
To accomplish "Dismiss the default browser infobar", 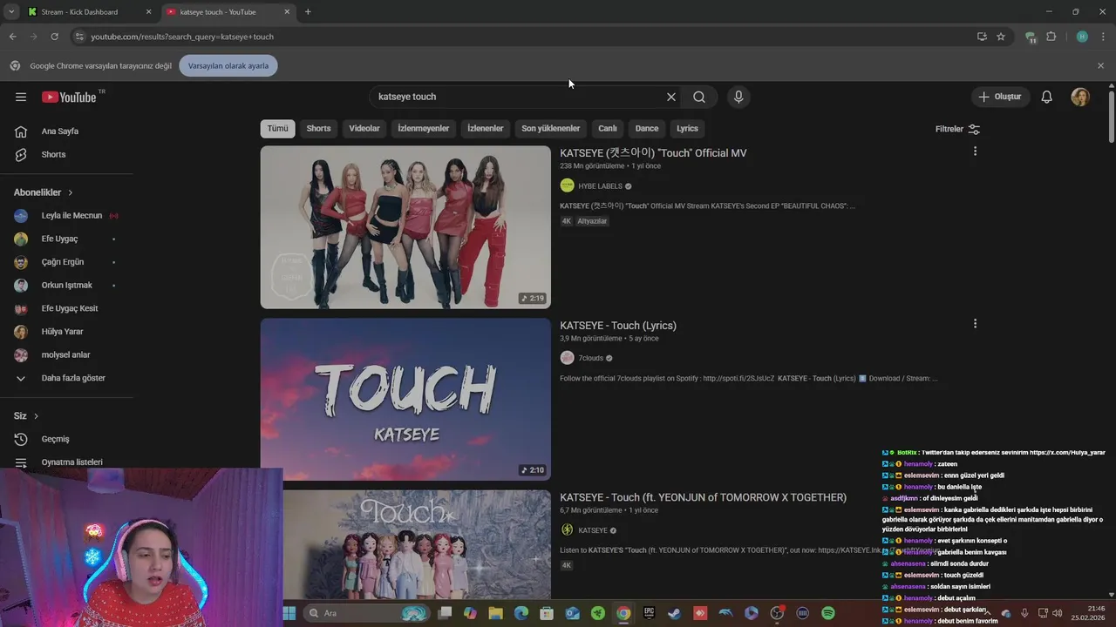I will (x=1100, y=65).
